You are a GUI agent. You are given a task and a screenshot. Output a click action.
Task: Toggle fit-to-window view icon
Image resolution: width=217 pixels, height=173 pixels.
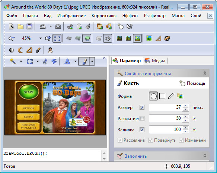click(x=57, y=38)
